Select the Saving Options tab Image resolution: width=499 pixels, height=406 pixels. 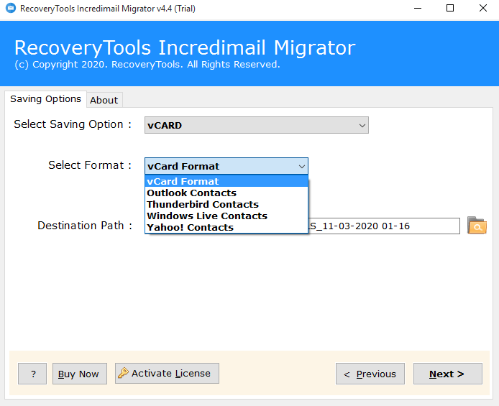[45, 99]
